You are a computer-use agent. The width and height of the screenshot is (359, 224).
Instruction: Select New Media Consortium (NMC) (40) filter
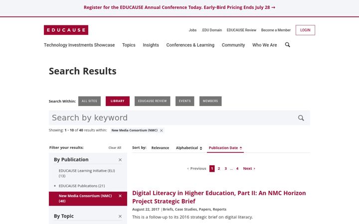tap(85, 199)
